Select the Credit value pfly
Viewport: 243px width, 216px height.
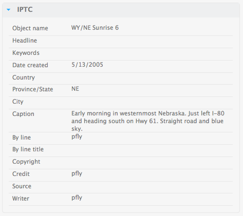(77, 173)
